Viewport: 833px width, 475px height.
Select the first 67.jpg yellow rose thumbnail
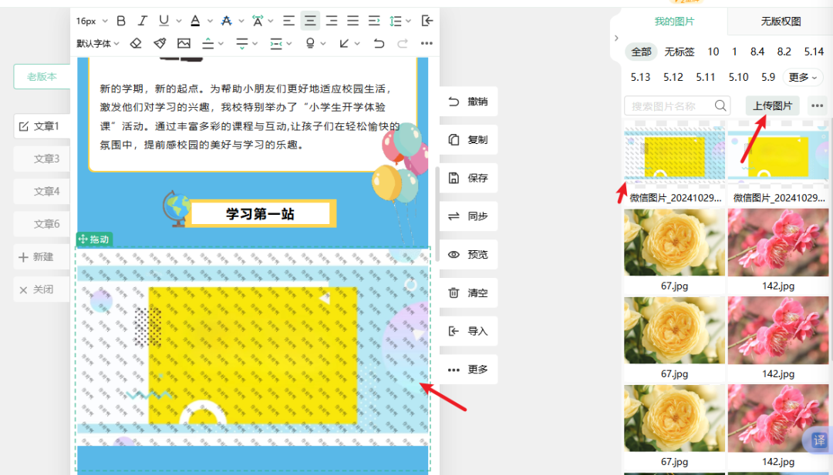coord(674,243)
